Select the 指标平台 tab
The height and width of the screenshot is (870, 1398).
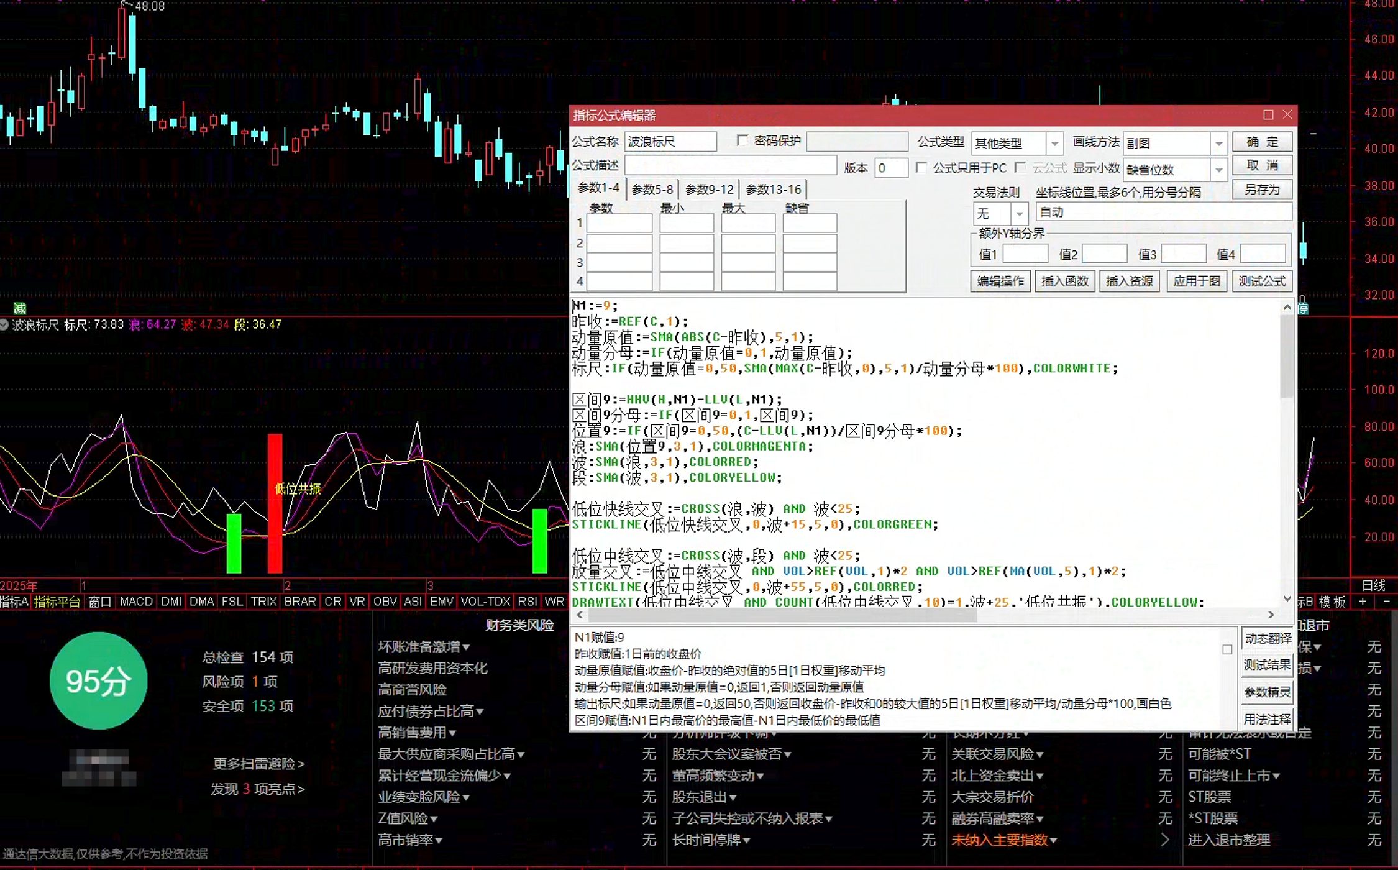(57, 602)
